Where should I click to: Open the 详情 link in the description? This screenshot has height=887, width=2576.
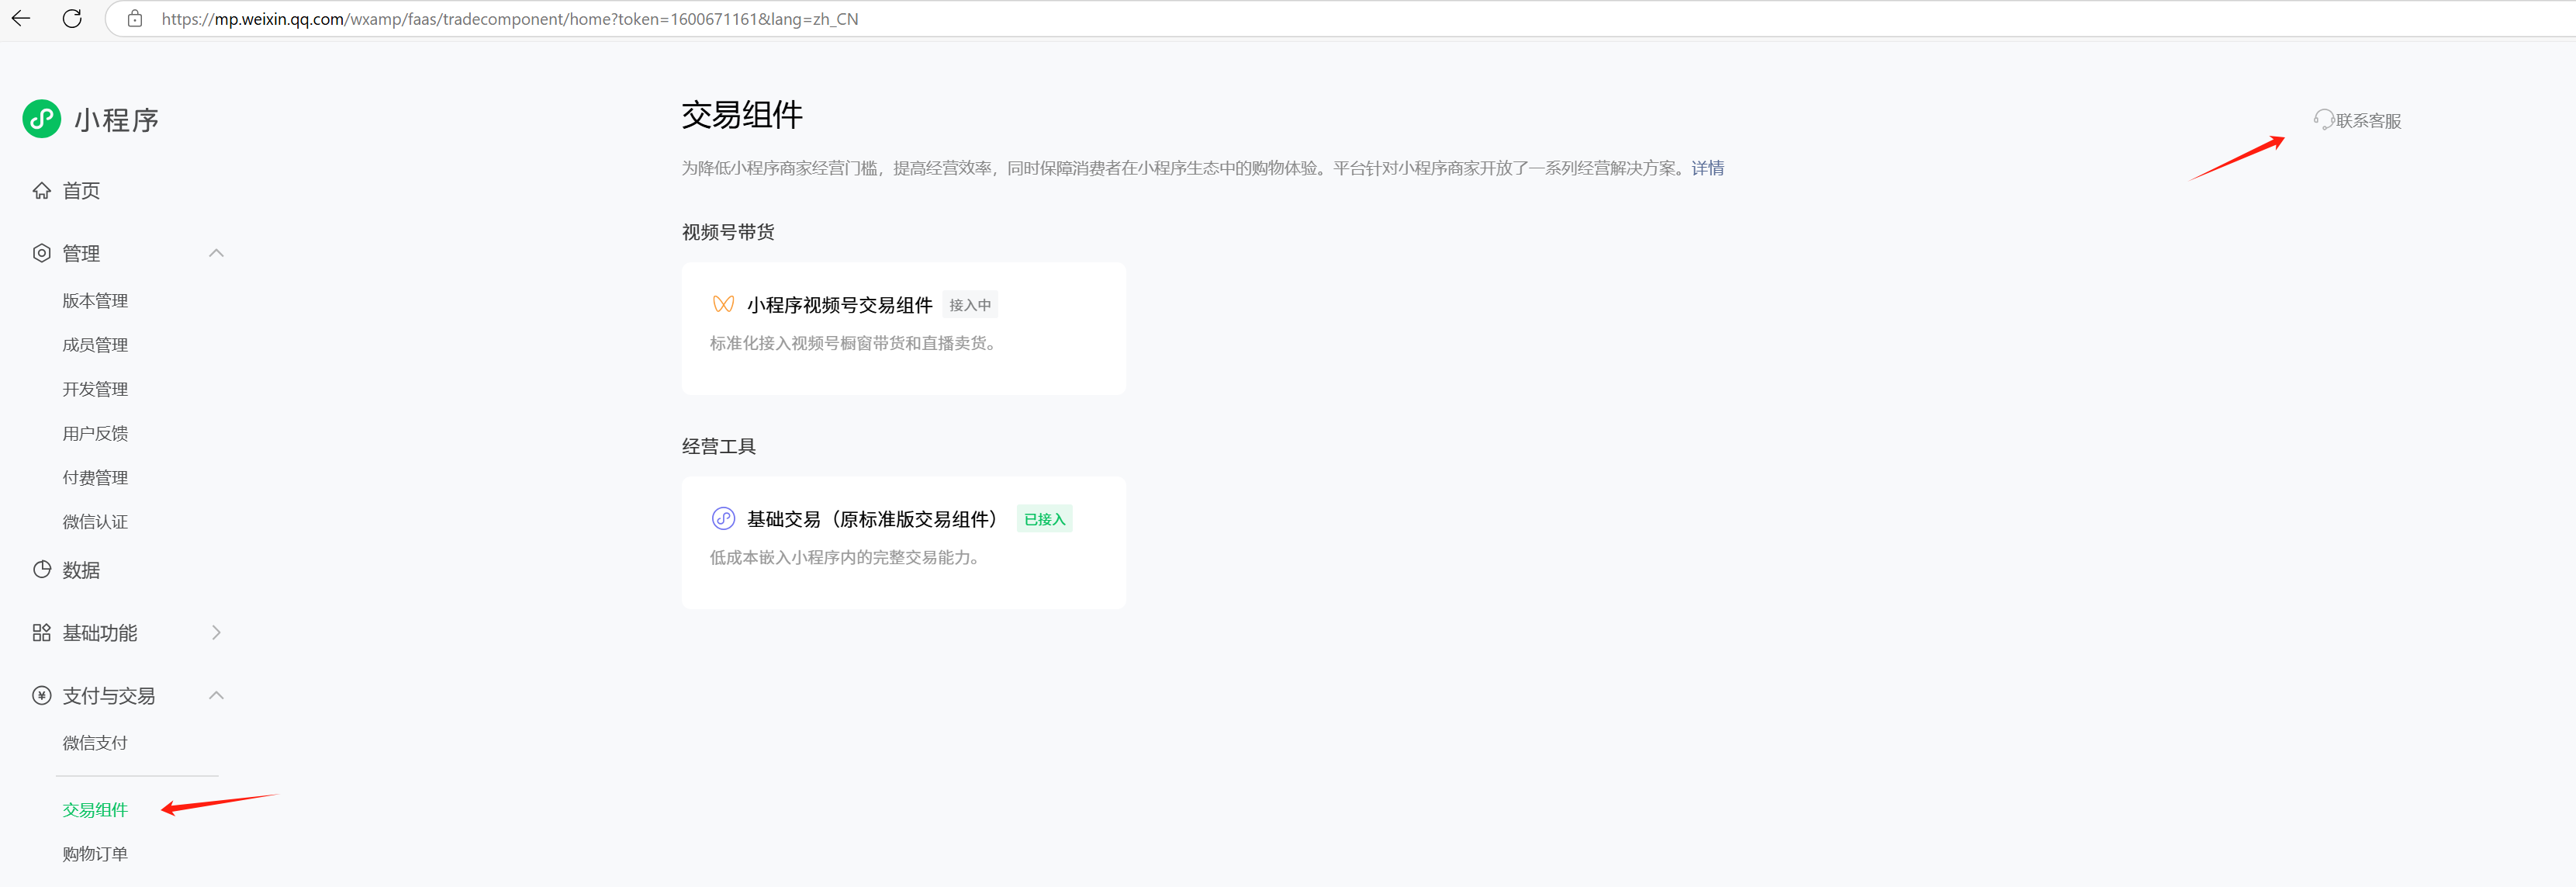coord(1707,168)
